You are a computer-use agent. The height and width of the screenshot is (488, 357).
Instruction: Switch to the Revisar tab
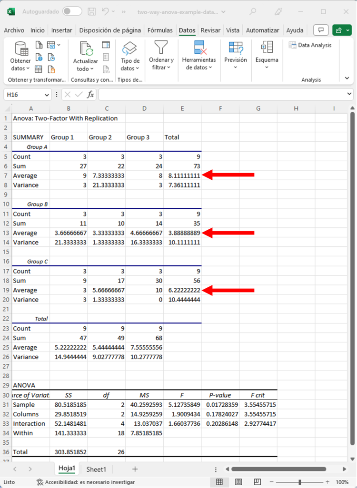[x=210, y=30]
